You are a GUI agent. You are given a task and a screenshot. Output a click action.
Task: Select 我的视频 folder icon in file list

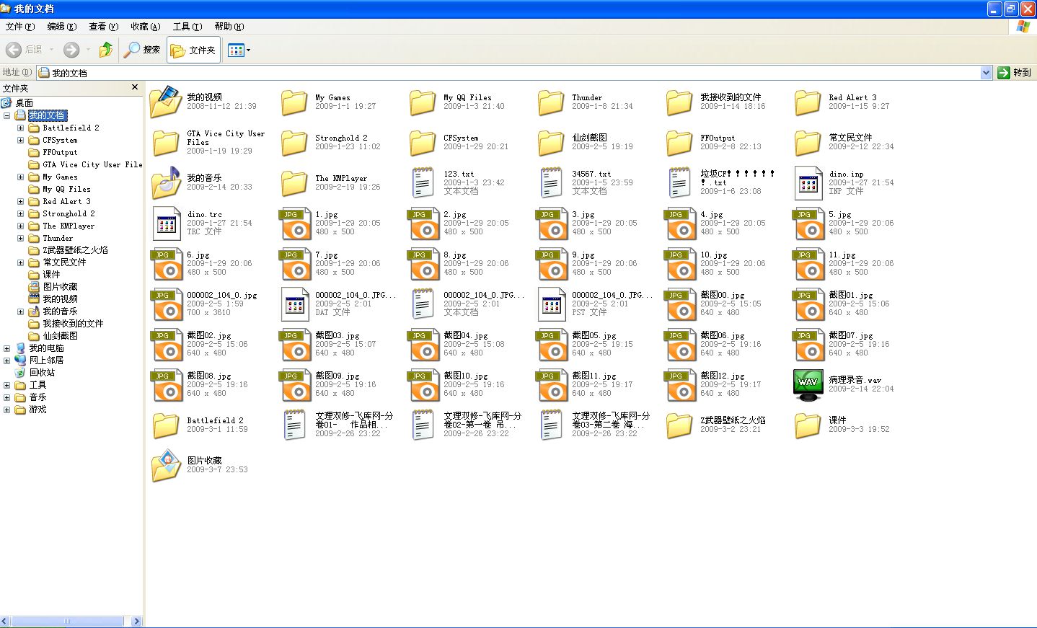point(166,102)
